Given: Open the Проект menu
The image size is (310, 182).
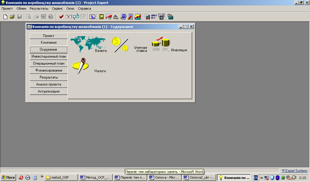Looking at the screenshot, I should (7, 8).
